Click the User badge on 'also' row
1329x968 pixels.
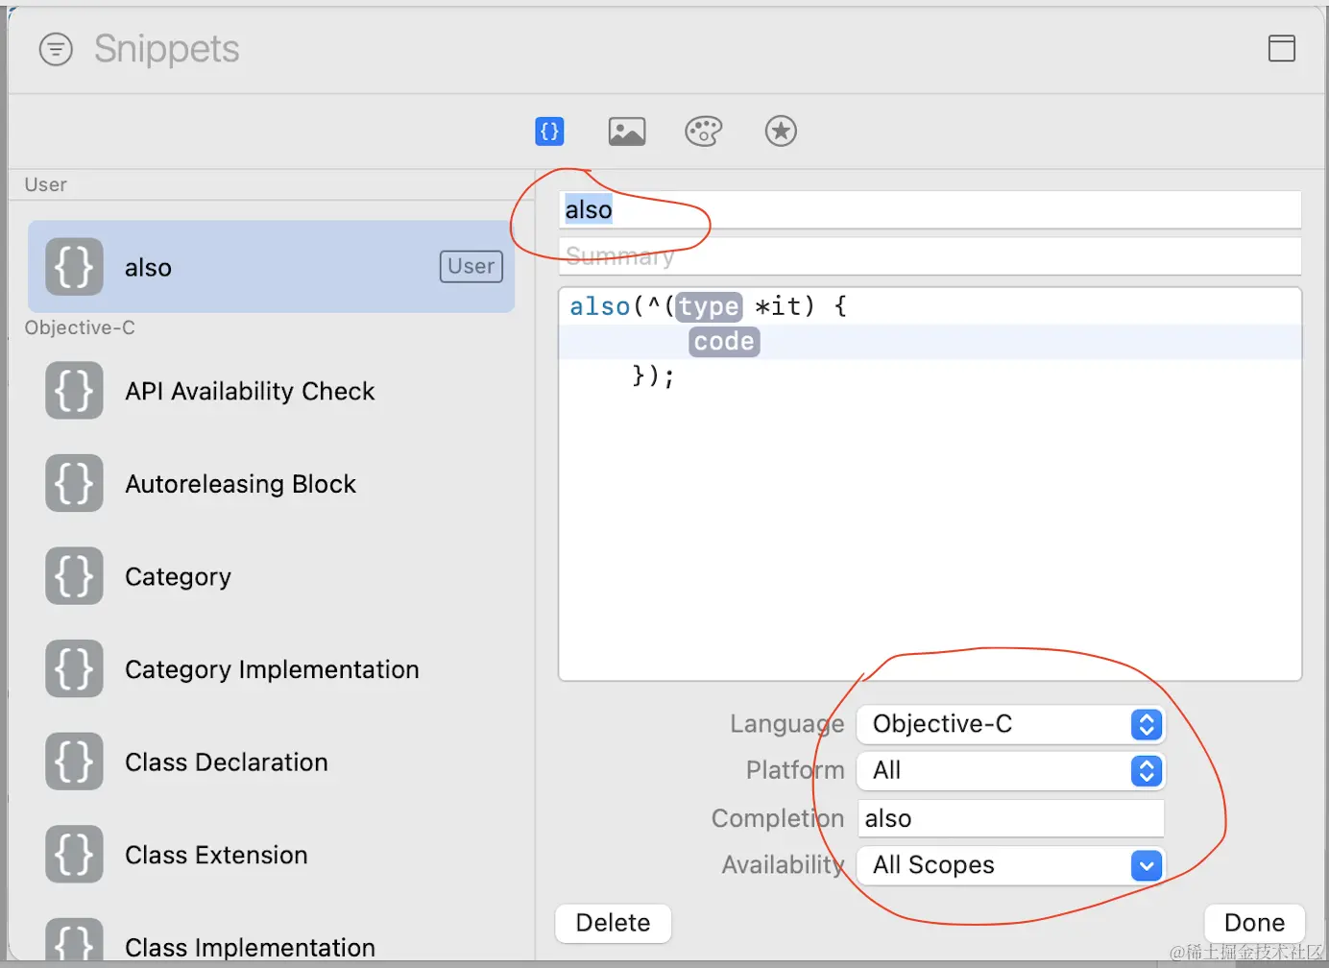(x=471, y=266)
